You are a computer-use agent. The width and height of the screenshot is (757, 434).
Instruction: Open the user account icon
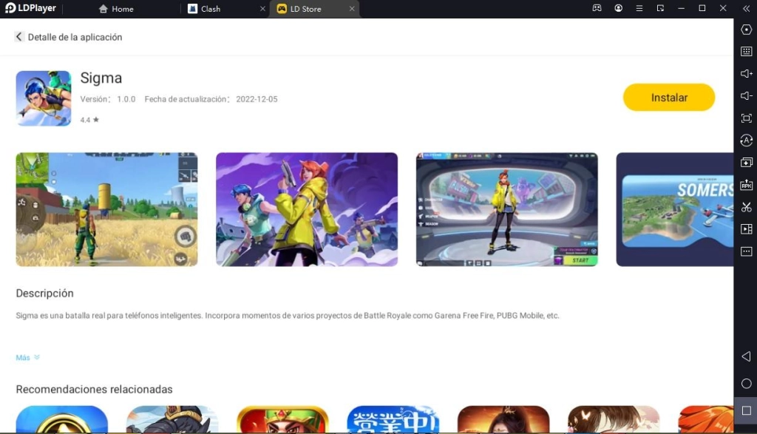pyautogui.click(x=618, y=8)
